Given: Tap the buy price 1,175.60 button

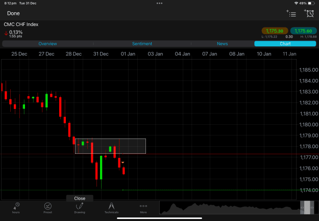Looking at the screenshot, I should point(303,31).
